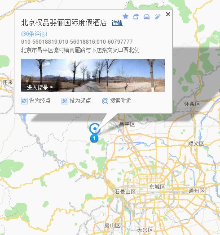Select the numbered 1 result marker
This screenshot has width=220, height=235.
[x=94, y=138]
